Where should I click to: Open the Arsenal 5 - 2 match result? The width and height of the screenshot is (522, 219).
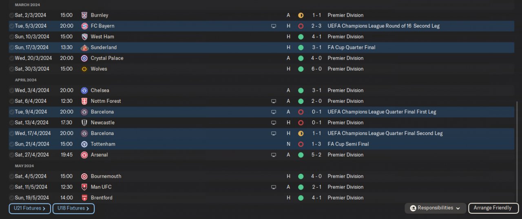pyautogui.click(x=316, y=155)
